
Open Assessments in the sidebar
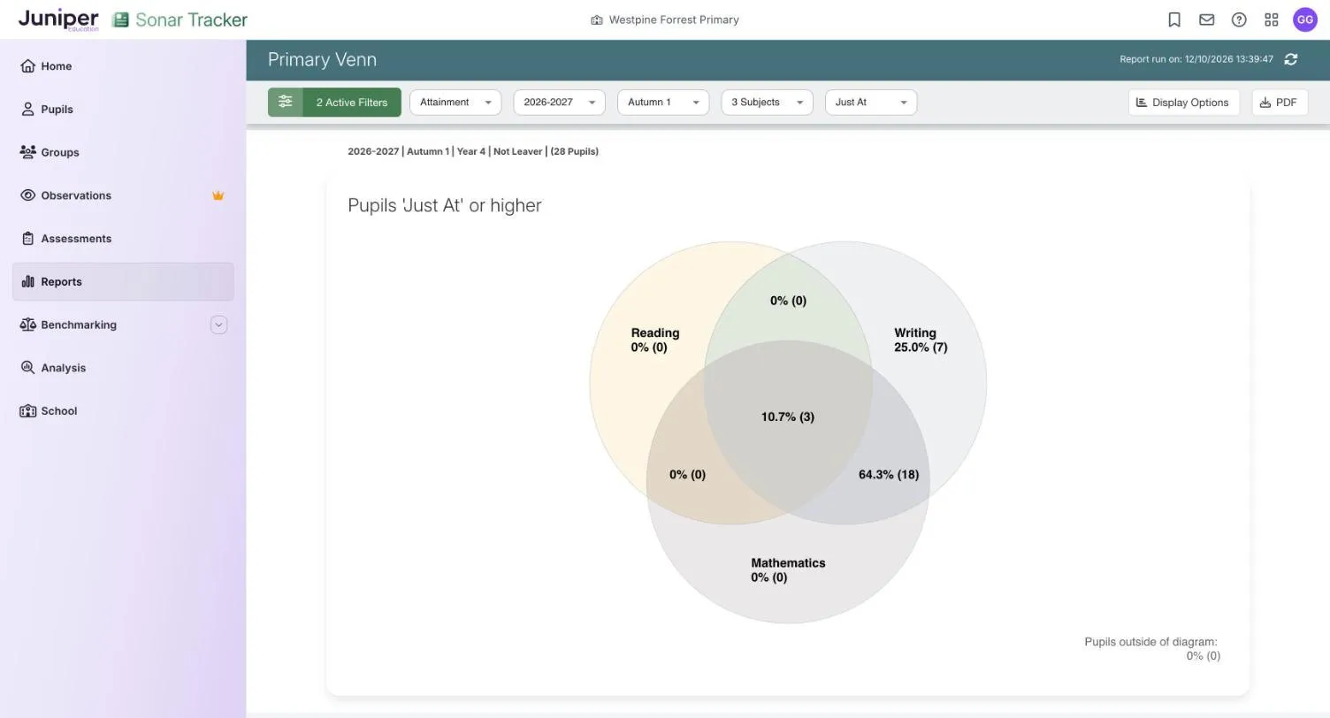coord(123,239)
